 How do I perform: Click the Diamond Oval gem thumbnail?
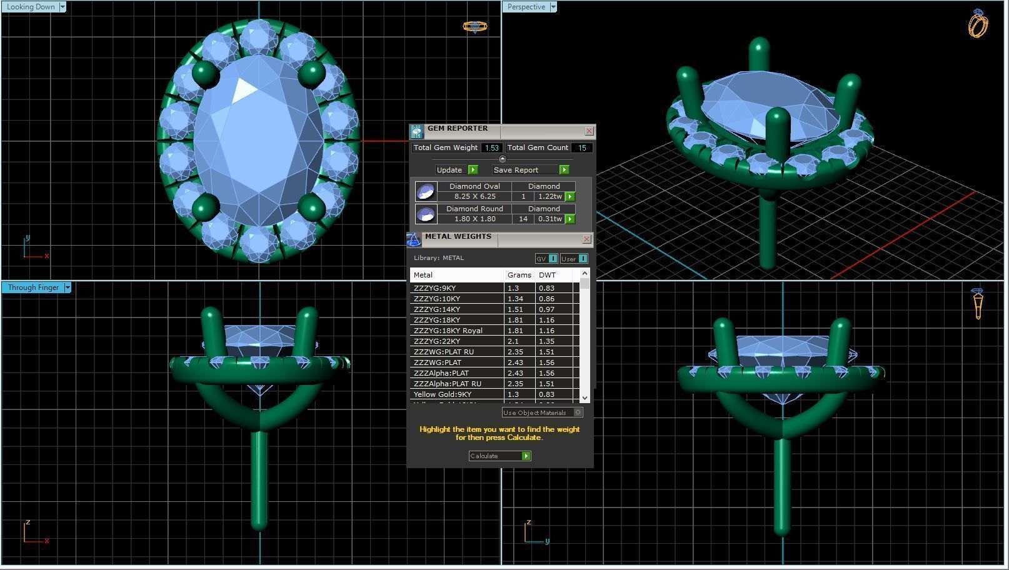(426, 191)
